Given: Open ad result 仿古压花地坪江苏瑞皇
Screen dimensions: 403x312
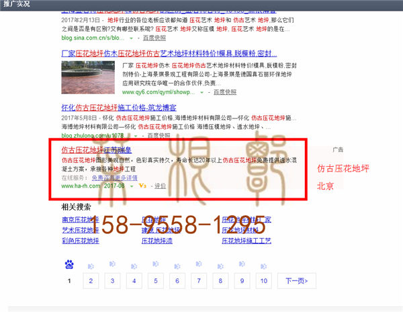Looking at the screenshot, I should click(96, 150).
